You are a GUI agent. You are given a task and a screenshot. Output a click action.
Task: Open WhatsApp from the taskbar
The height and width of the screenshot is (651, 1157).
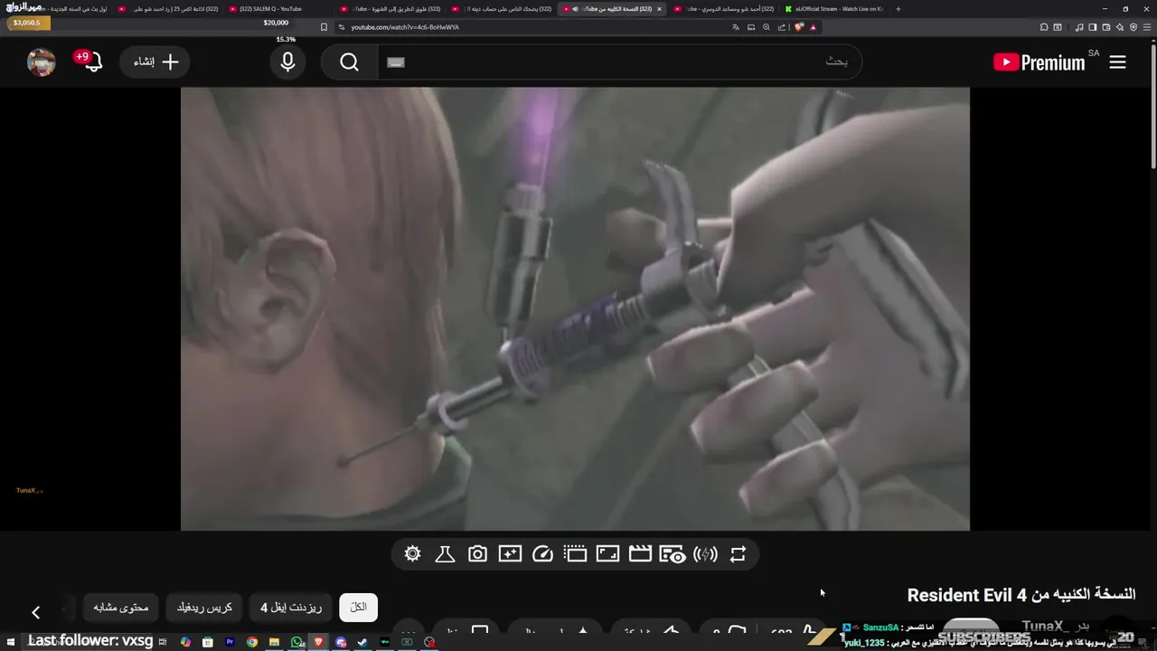296,642
